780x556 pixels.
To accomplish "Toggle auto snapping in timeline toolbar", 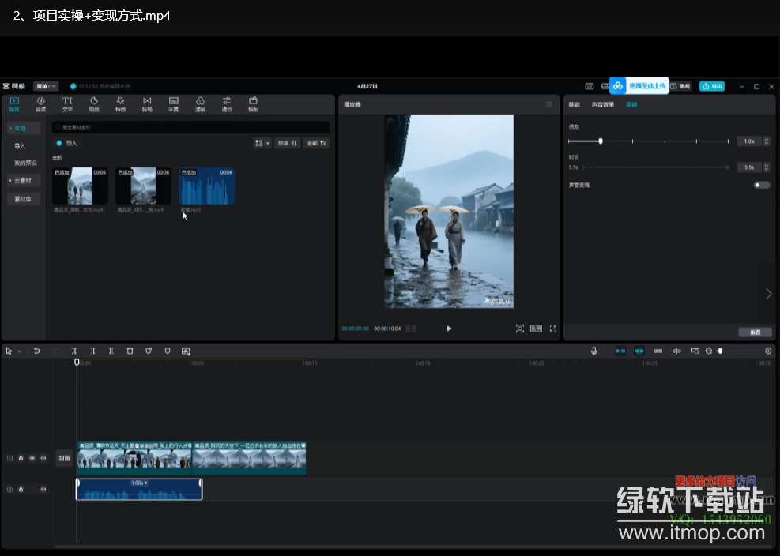I will click(639, 351).
